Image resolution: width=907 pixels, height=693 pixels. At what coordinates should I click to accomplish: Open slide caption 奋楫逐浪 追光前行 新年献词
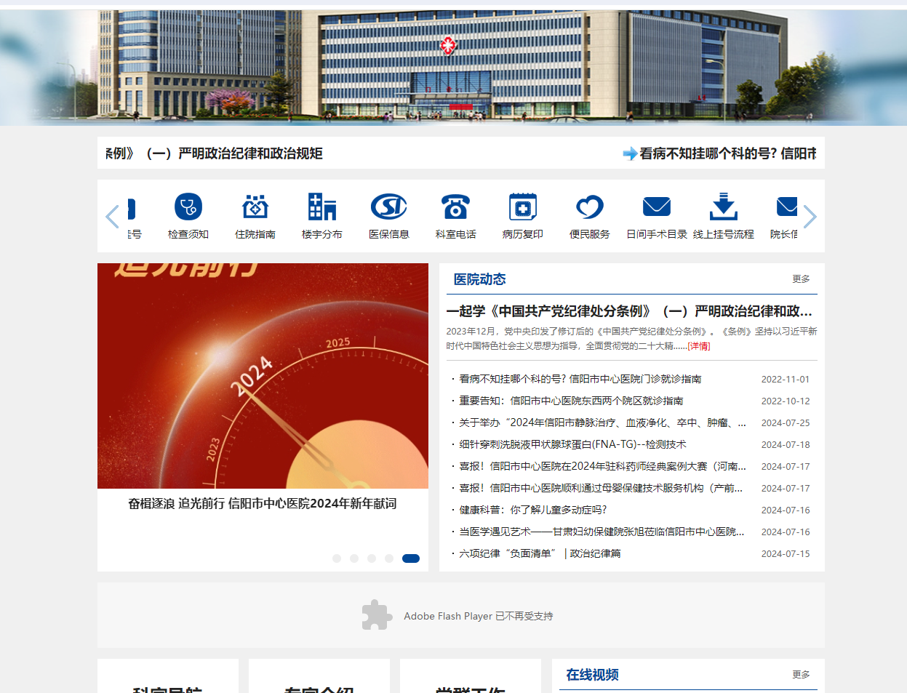263,504
